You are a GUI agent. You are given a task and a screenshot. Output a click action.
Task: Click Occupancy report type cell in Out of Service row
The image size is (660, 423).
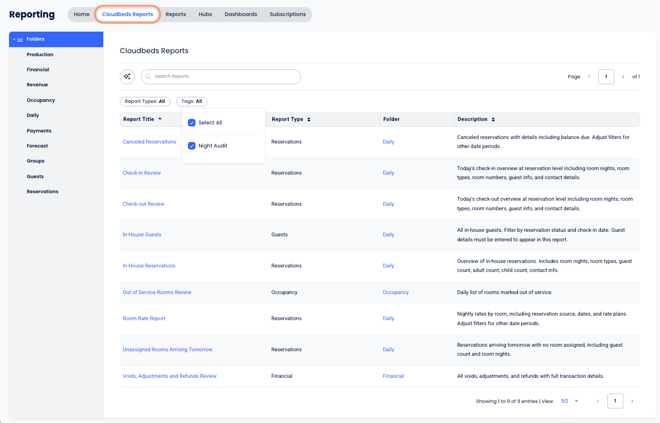pos(284,292)
